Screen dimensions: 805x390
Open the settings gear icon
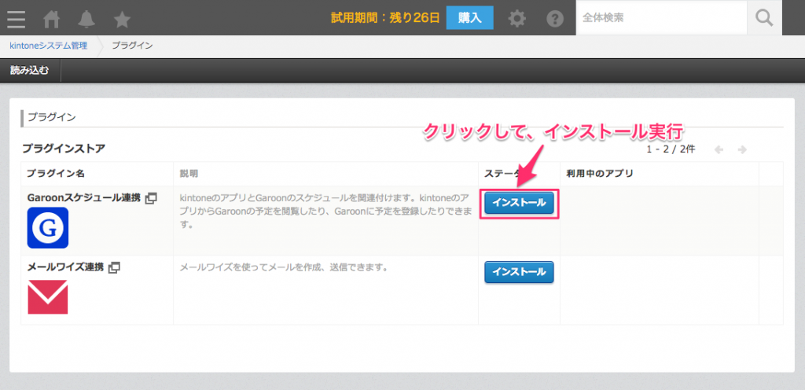point(517,19)
